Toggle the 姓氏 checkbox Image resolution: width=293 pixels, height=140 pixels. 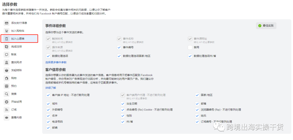(x=197, y=116)
